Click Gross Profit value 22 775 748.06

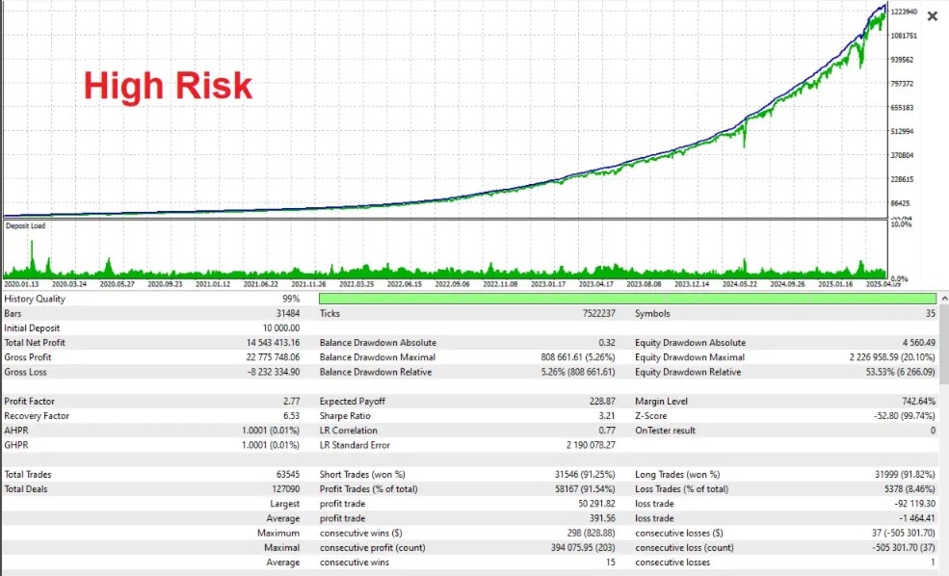(x=273, y=357)
